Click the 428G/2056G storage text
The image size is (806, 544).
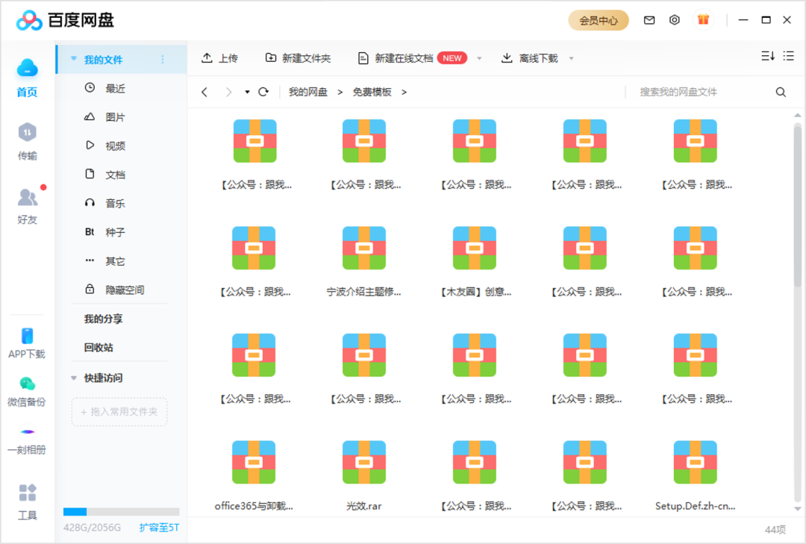(92, 528)
